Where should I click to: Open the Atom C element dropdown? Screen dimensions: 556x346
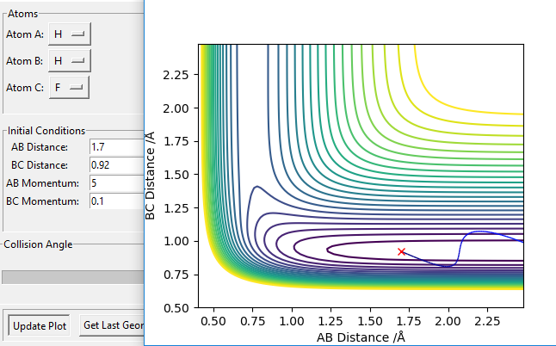(69, 87)
